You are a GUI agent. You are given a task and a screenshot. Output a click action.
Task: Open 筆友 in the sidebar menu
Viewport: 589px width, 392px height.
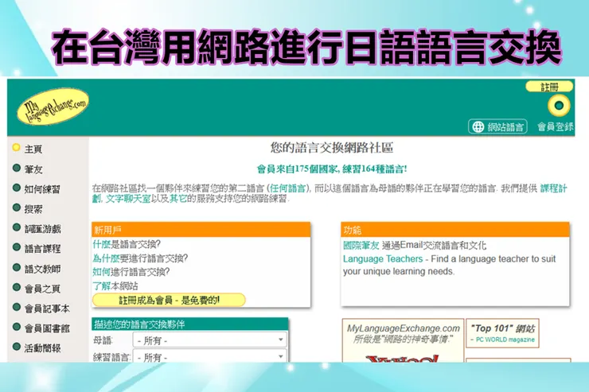(33, 169)
